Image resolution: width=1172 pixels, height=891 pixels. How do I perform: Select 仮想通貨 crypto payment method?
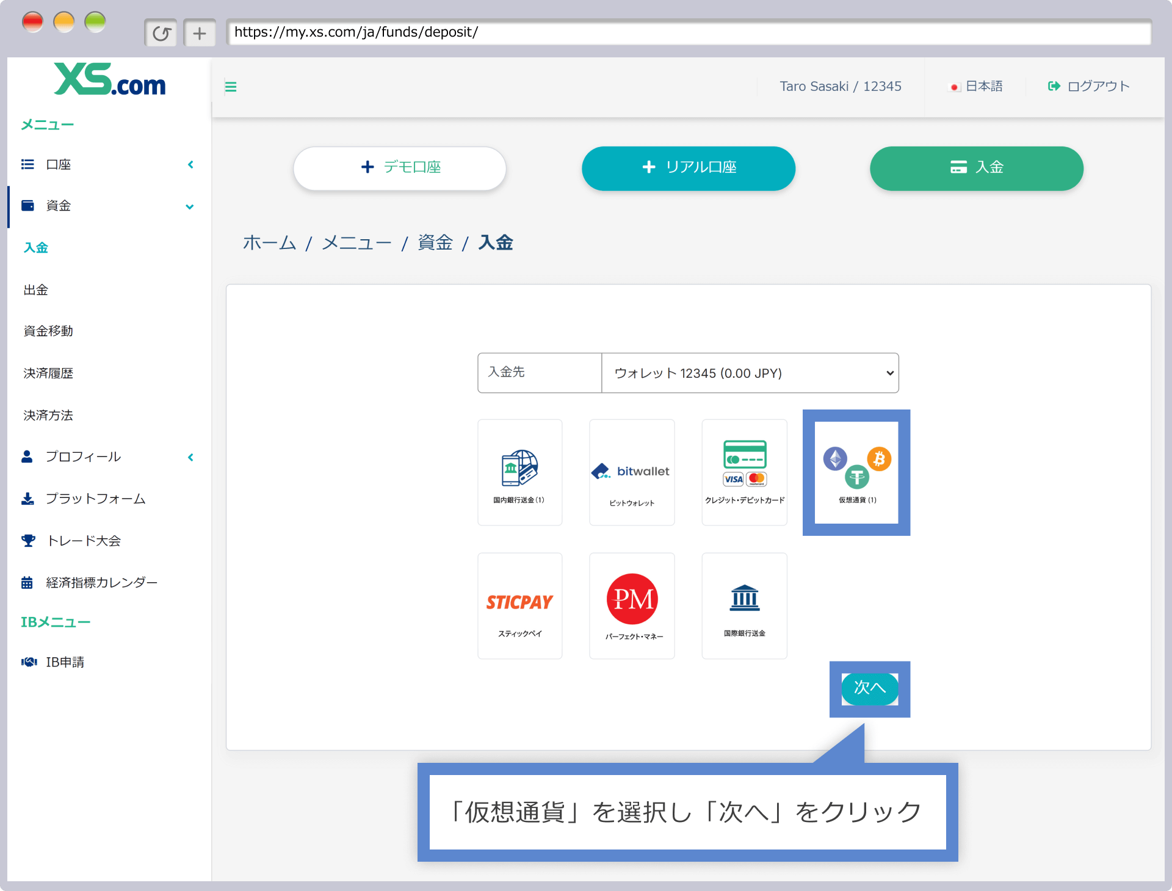pyautogui.click(x=856, y=472)
